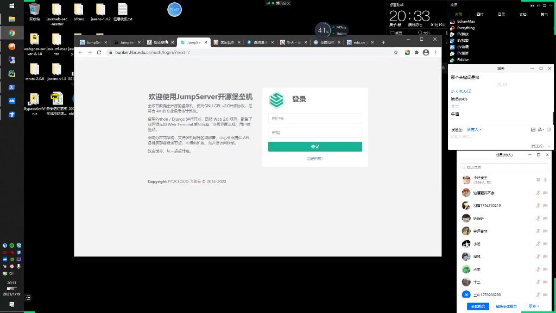Image resolution: width=556 pixels, height=313 pixels.
Task: Switch to the edu.cn browser tab
Action: click(x=359, y=42)
